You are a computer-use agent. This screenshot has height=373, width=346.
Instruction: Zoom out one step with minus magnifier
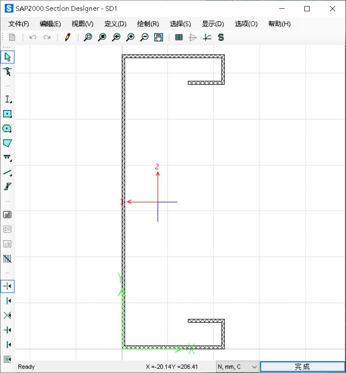[x=144, y=37]
